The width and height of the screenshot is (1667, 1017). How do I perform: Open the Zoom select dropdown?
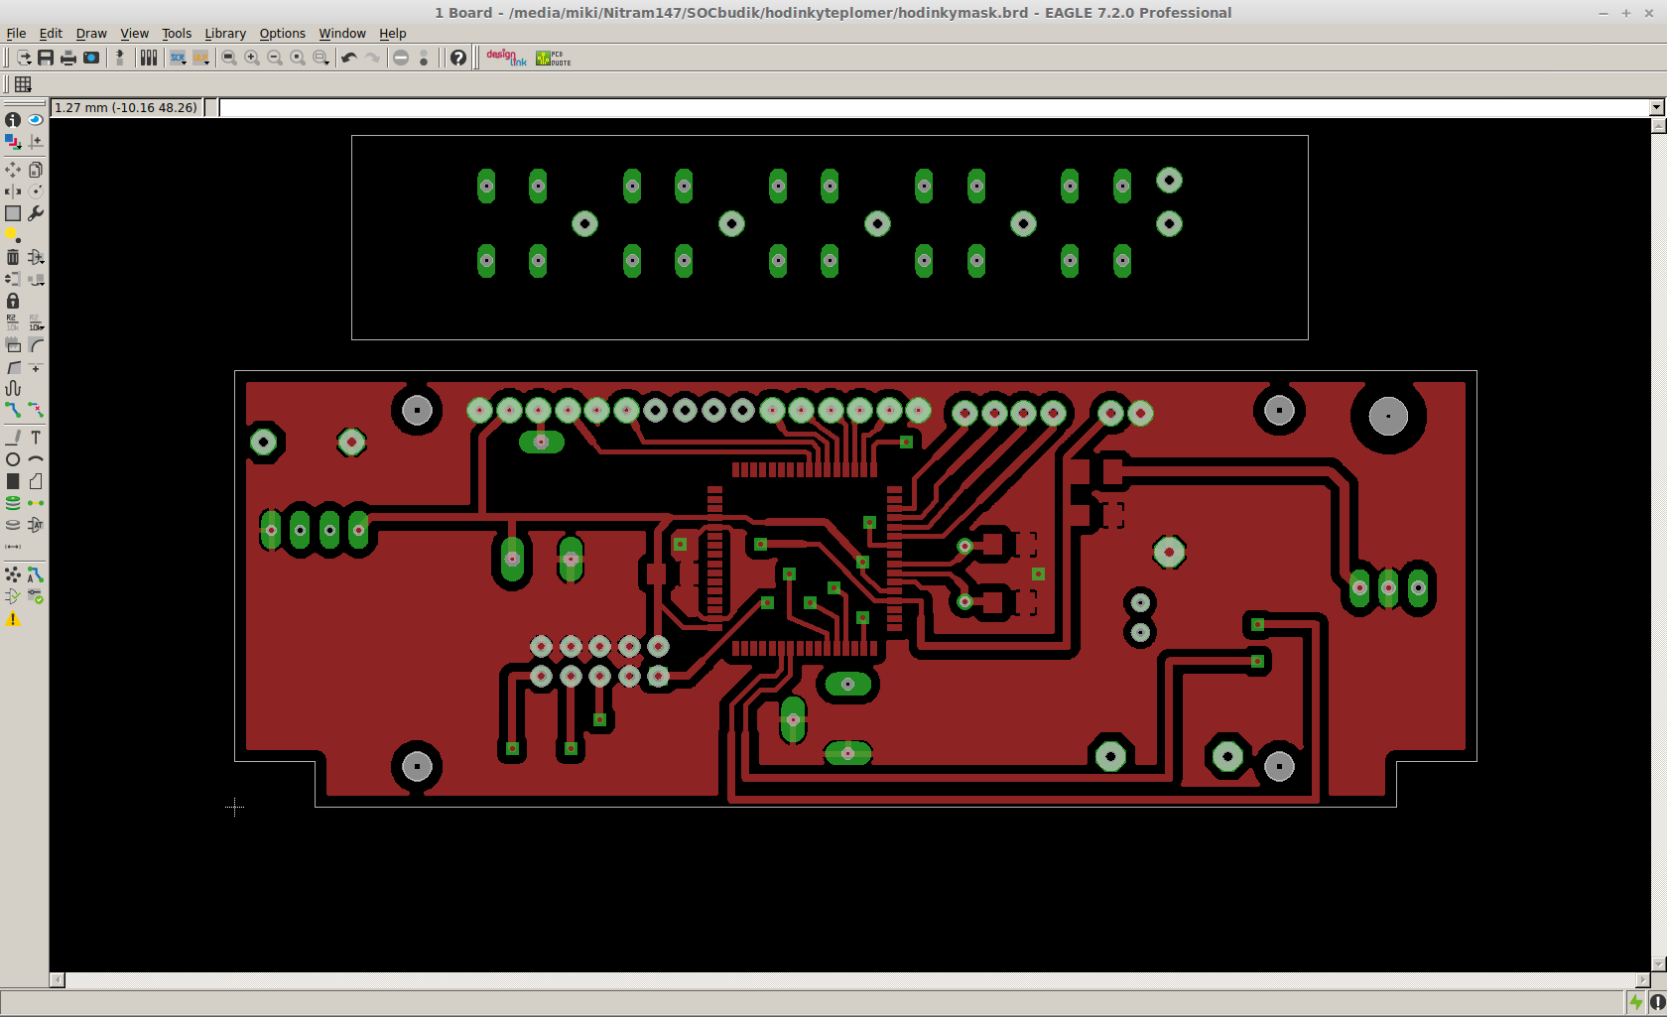click(x=321, y=58)
